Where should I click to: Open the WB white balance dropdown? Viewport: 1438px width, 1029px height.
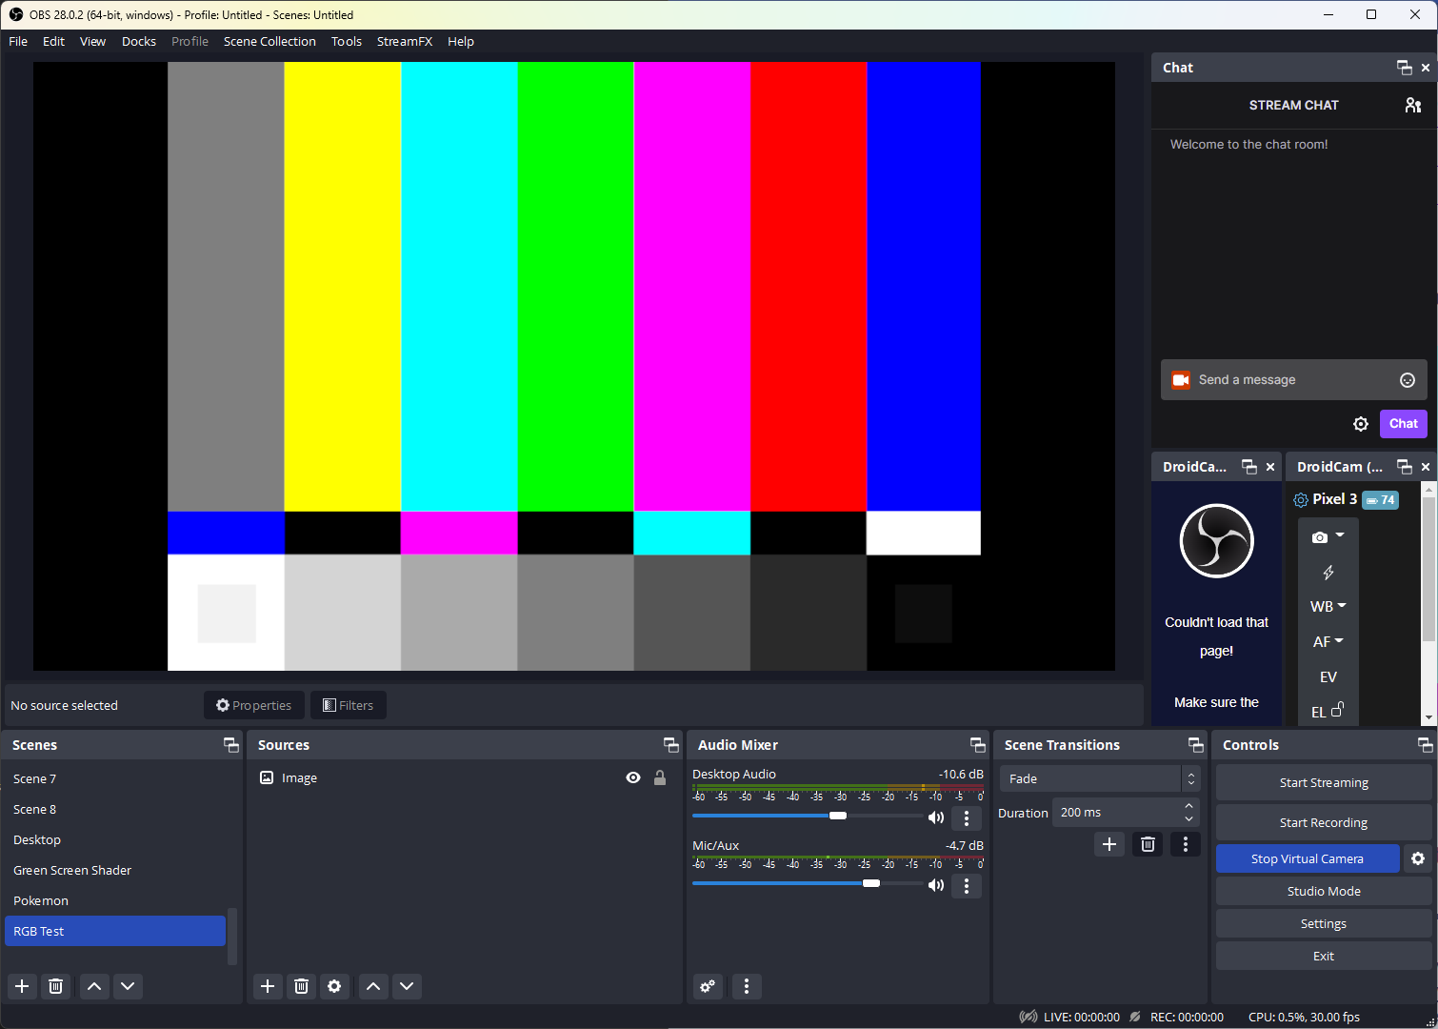click(1327, 606)
